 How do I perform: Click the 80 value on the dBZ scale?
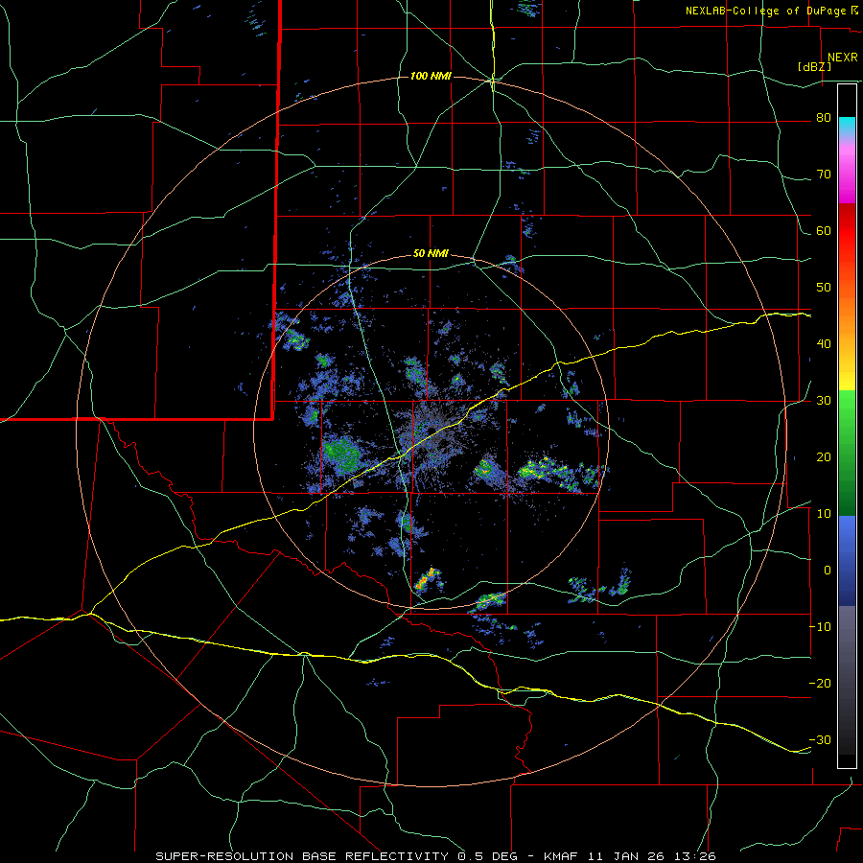[824, 118]
